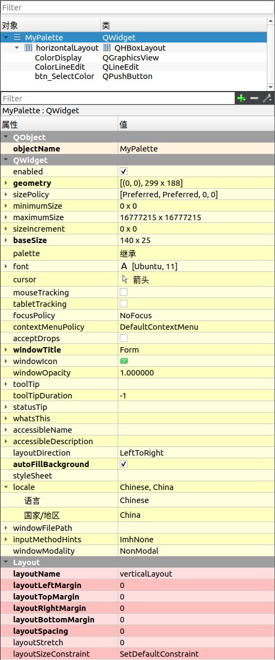Click the layoutSizeConstraint value SetDefaultConstraint
275x660 pixels.
[x=159, y=653]
